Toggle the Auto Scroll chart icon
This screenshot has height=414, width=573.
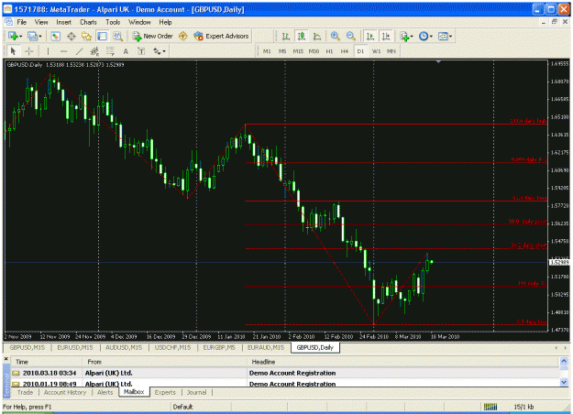click(x=370, y=36)
